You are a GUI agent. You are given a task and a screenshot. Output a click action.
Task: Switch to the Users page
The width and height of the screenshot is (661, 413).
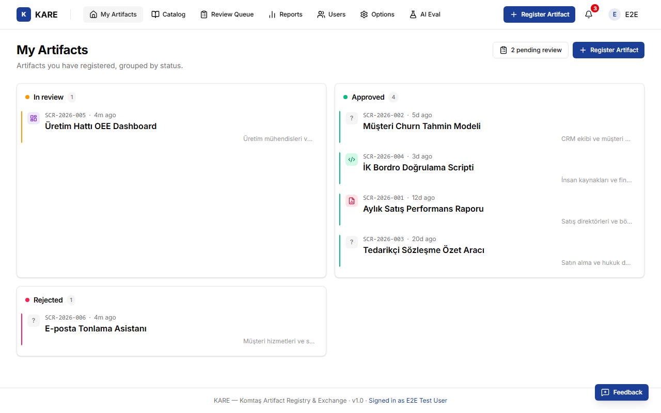coord(332,14)
